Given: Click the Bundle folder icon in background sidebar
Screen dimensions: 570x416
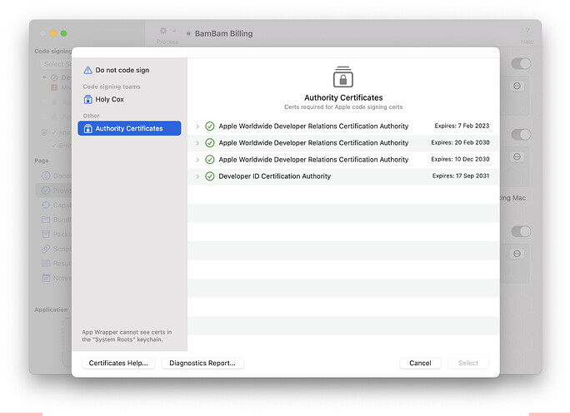Looking at the screenshot, I should pyautogui.click(x=46, y=220).
